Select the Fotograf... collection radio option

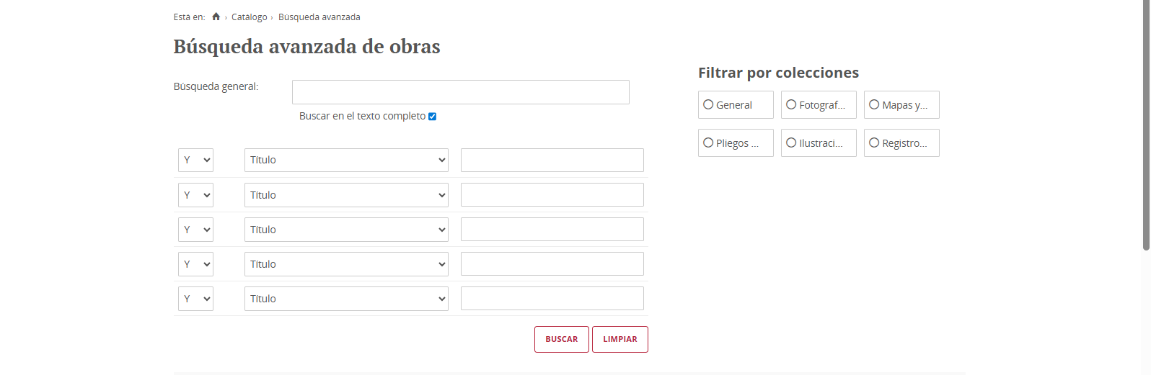[x=791, y=104]
